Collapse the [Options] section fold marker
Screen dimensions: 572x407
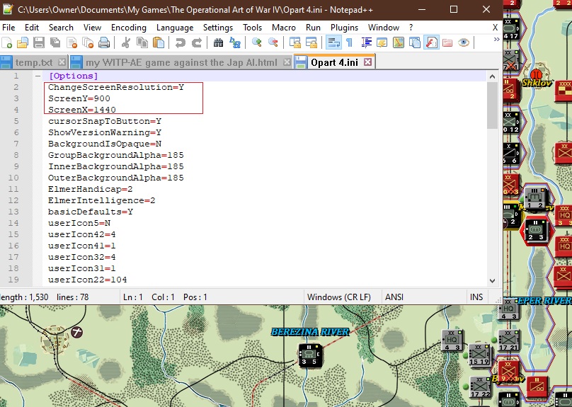click(38, 76)
